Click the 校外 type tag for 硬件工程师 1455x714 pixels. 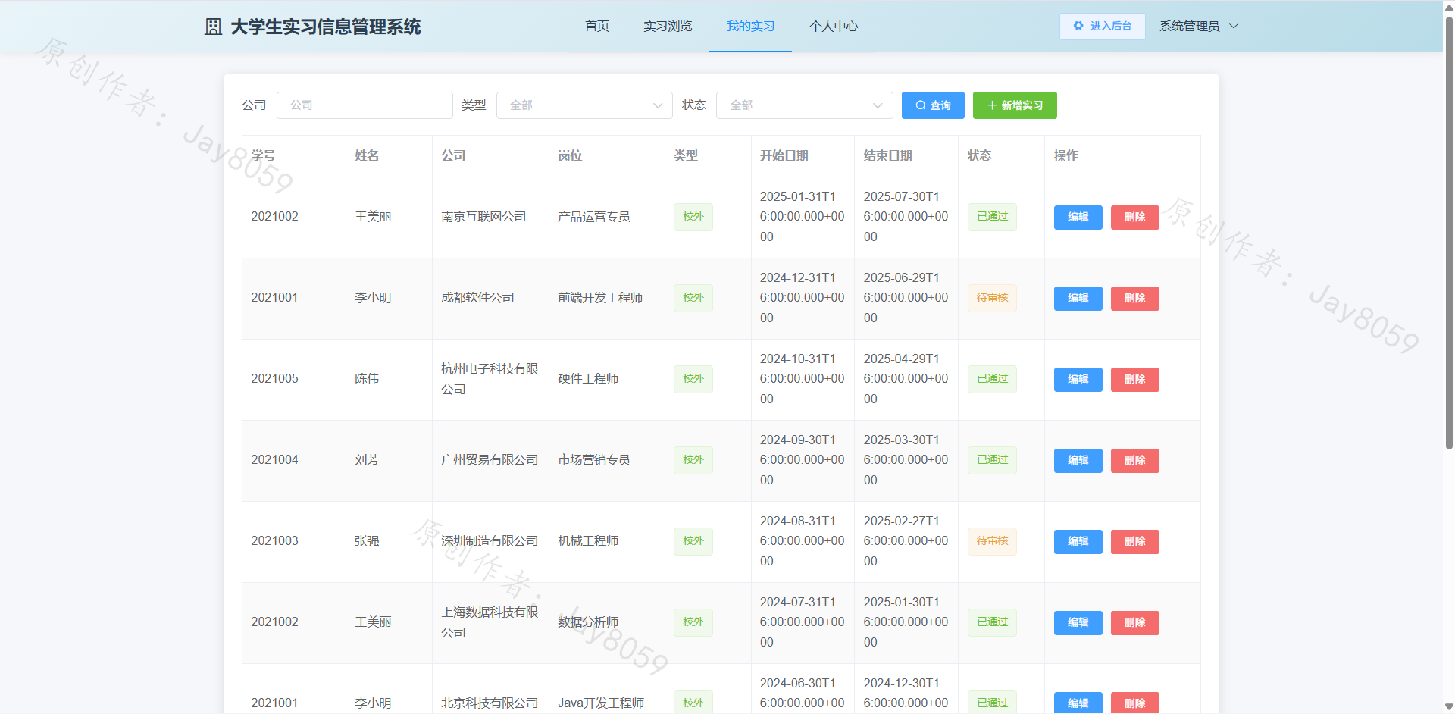click(x=693, y=379)
